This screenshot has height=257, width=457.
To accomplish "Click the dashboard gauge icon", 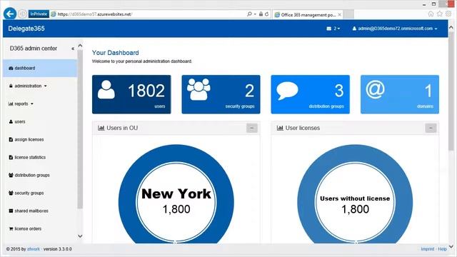I will (11, 69).
